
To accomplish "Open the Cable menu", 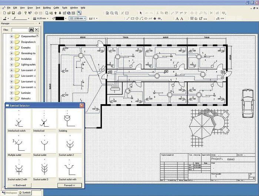I will coord(56,7).
